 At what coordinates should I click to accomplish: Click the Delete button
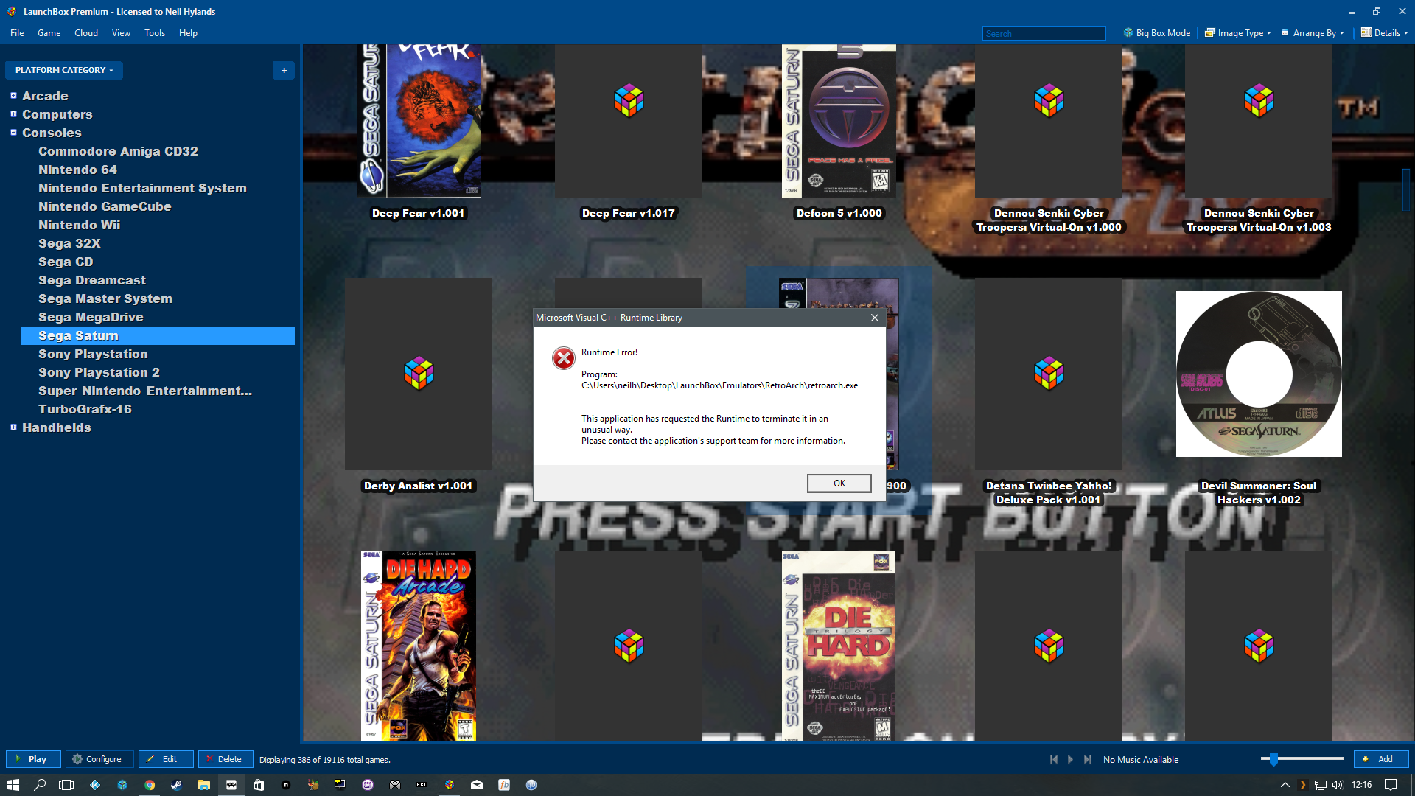pyautogui.click(x=226, y=759)
